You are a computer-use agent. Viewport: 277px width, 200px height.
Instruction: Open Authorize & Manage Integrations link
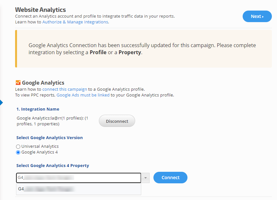point(75,22)
